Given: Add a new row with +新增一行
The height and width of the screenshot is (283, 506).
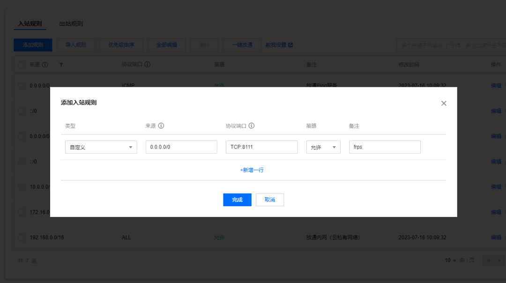Looking at the screenshot, I should tap(252, 170).
